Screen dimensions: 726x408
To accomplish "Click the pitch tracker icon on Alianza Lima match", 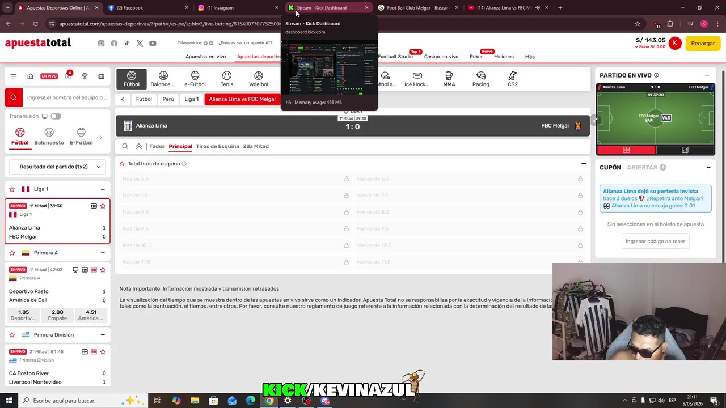I will 94,206.
